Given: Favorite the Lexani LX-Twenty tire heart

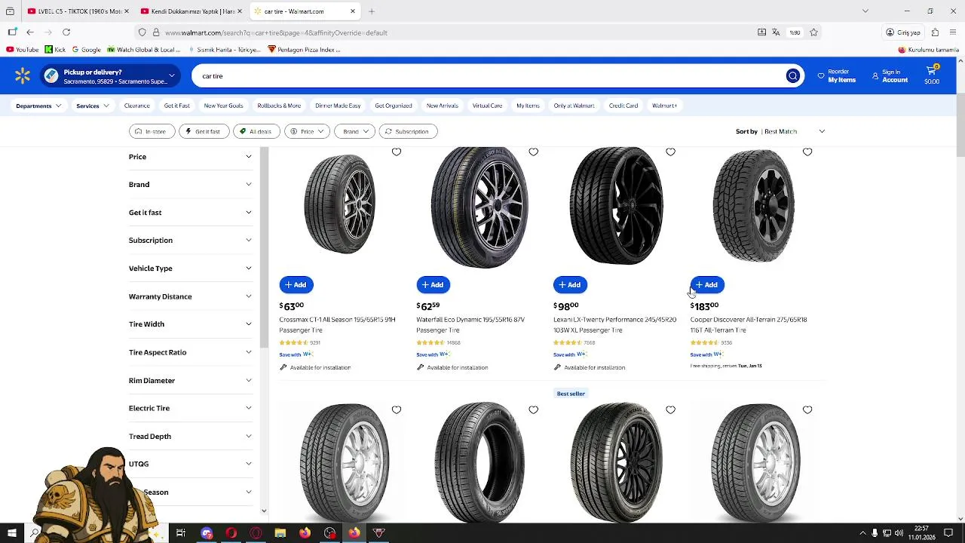Looking at the screenshot, I should pyautogui.click(x=670, y=152).
